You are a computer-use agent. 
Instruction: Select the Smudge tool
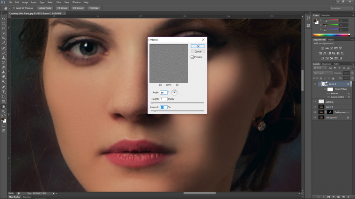(3, 77)
